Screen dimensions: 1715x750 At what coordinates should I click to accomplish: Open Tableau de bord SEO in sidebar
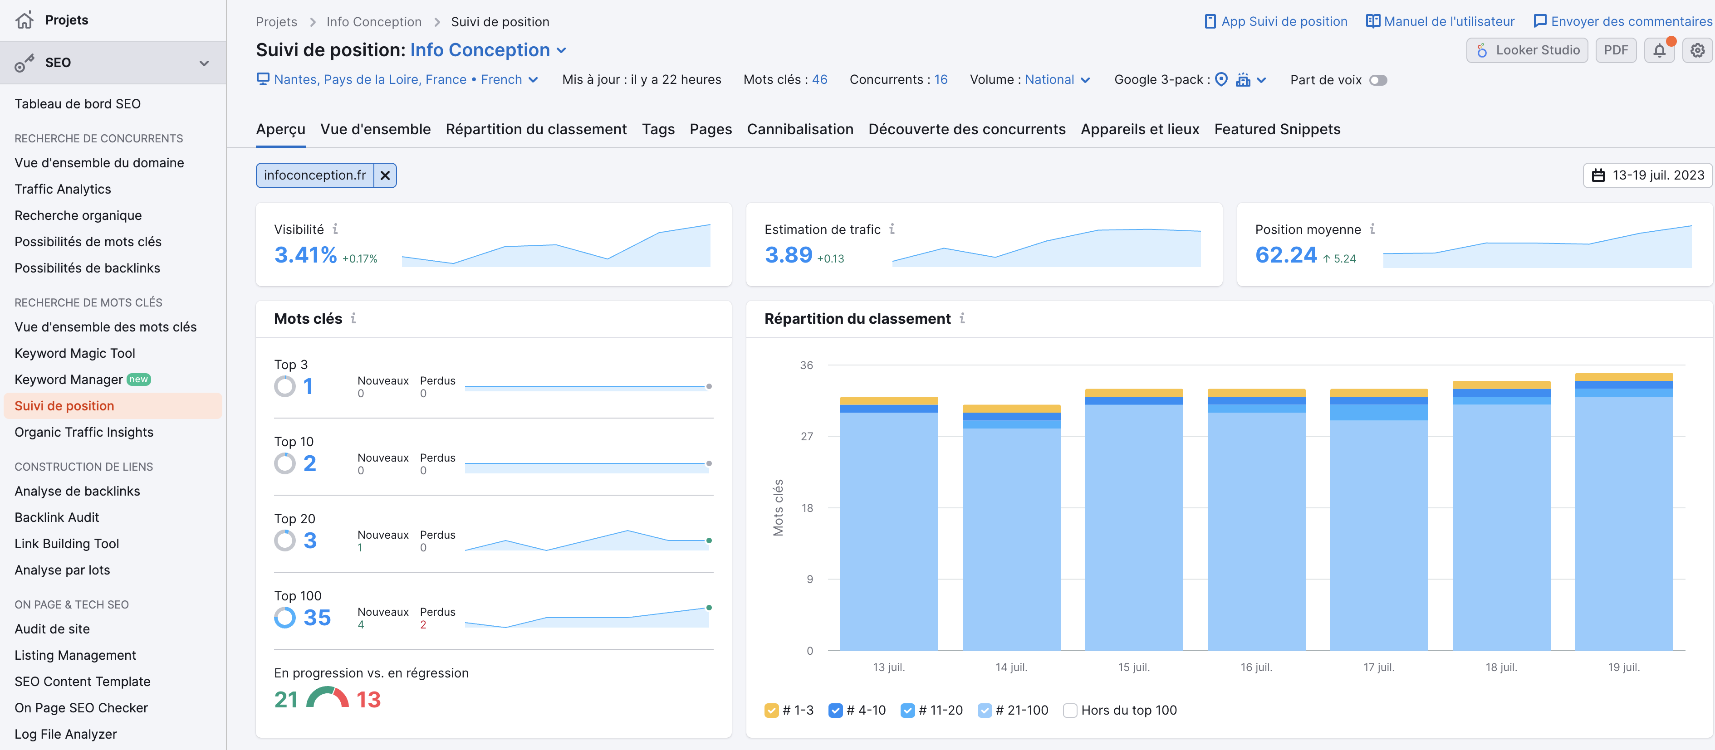pyautogui.click(x=77, y=104)
